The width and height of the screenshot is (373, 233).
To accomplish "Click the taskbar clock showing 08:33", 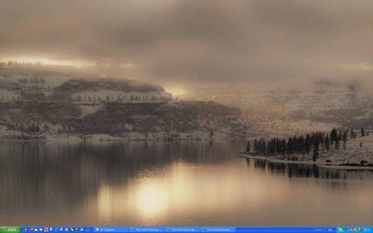I will point(366,230).
